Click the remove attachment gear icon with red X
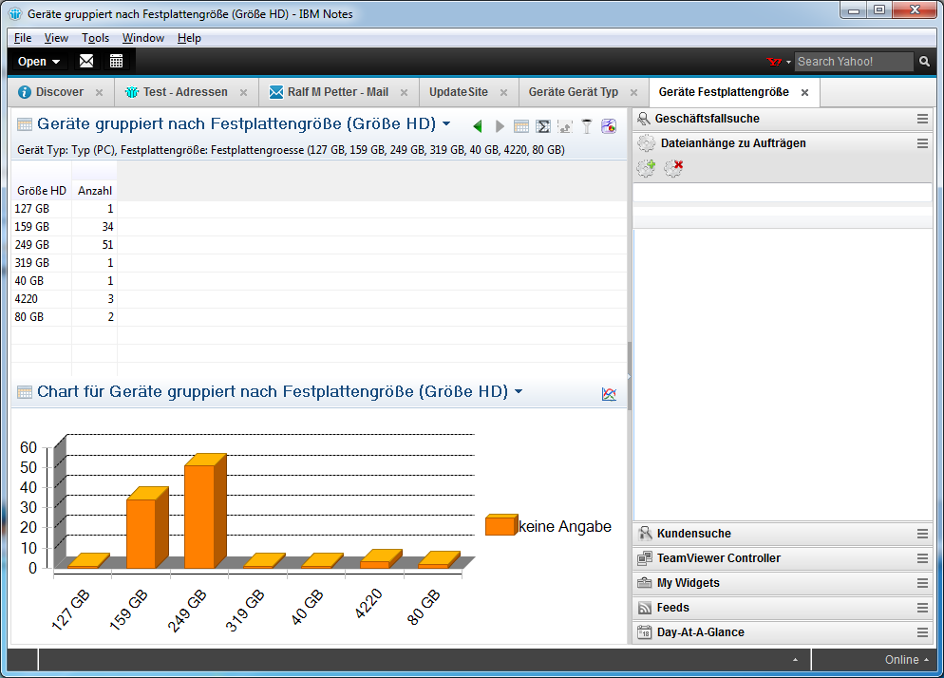Screen dimensions: 944x678 point(673,168)
